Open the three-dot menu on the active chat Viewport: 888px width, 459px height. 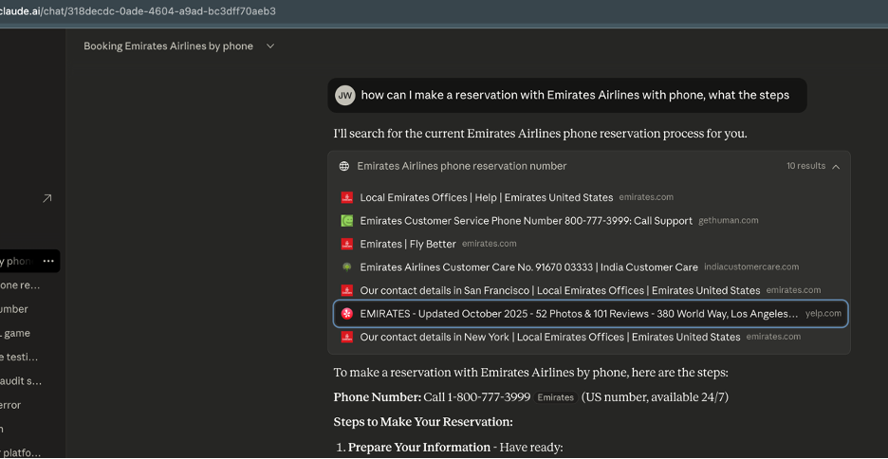pyautogui.click(x=48, y=261)
